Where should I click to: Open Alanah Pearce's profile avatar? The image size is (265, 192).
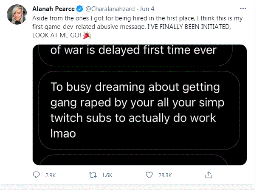[17, 15]
